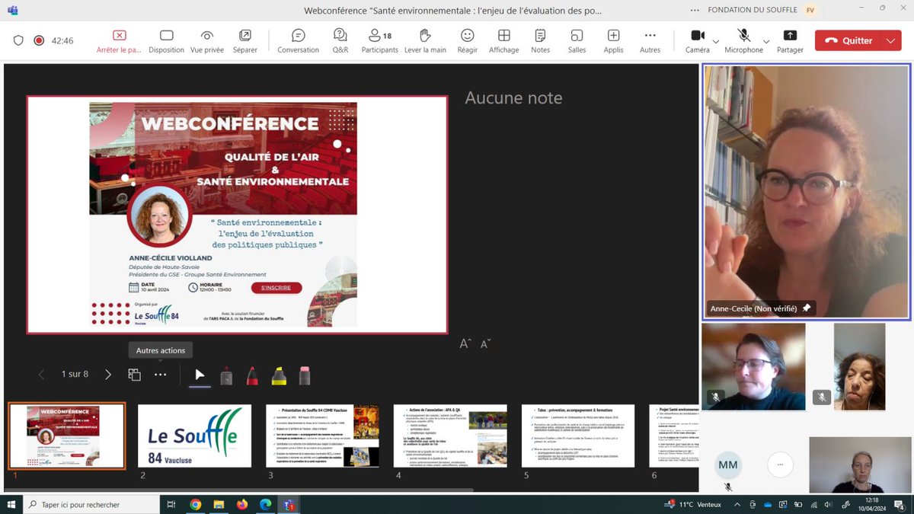914x514 pixels.
Task: Click the Teams taskbar icon
Action: point(289,504)
